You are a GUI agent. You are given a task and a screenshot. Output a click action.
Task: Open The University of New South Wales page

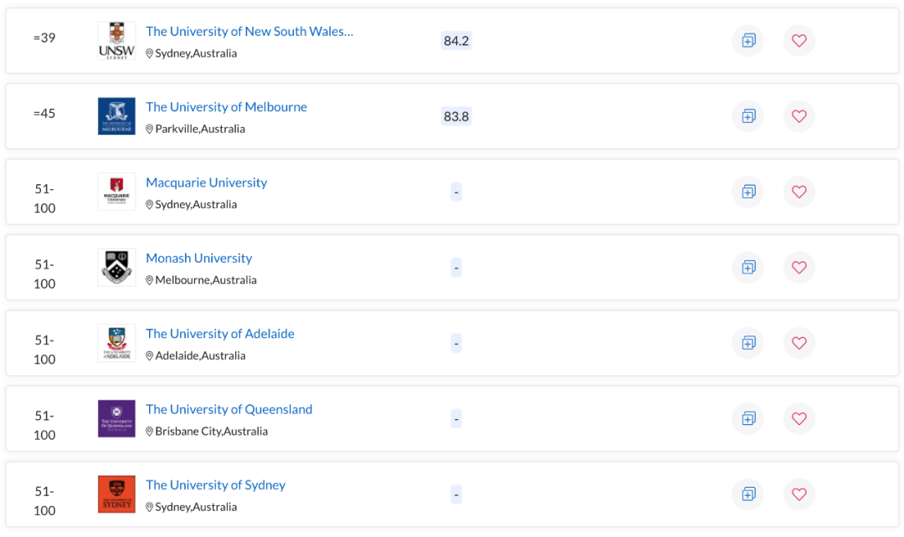[x=249, y=31]
